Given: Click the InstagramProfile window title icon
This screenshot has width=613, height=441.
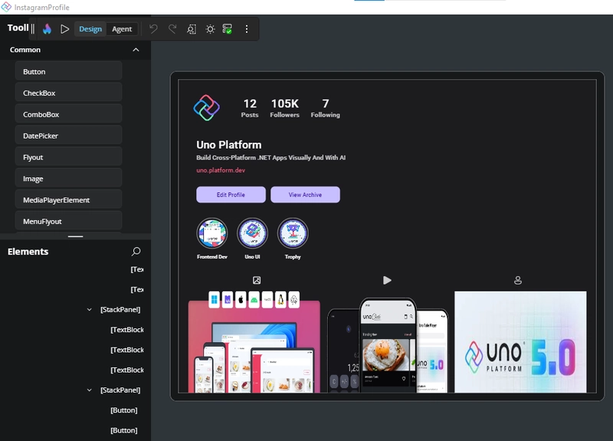Looking at the screenshot, I should click(6, 7).
